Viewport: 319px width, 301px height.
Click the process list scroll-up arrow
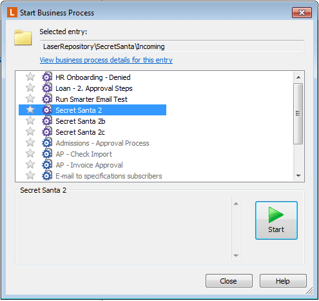tap(298, 77)
